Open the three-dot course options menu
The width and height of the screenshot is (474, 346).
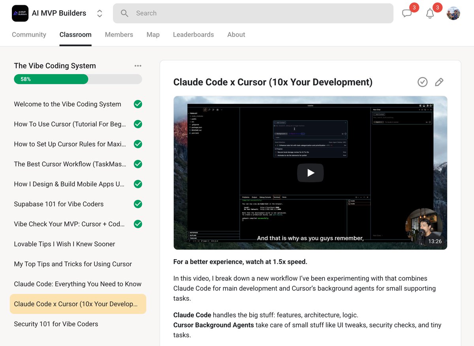pyautogui.click(x=138, y=66)
